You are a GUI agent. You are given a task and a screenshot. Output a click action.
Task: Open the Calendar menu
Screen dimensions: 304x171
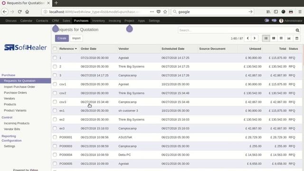coord(26,20)
